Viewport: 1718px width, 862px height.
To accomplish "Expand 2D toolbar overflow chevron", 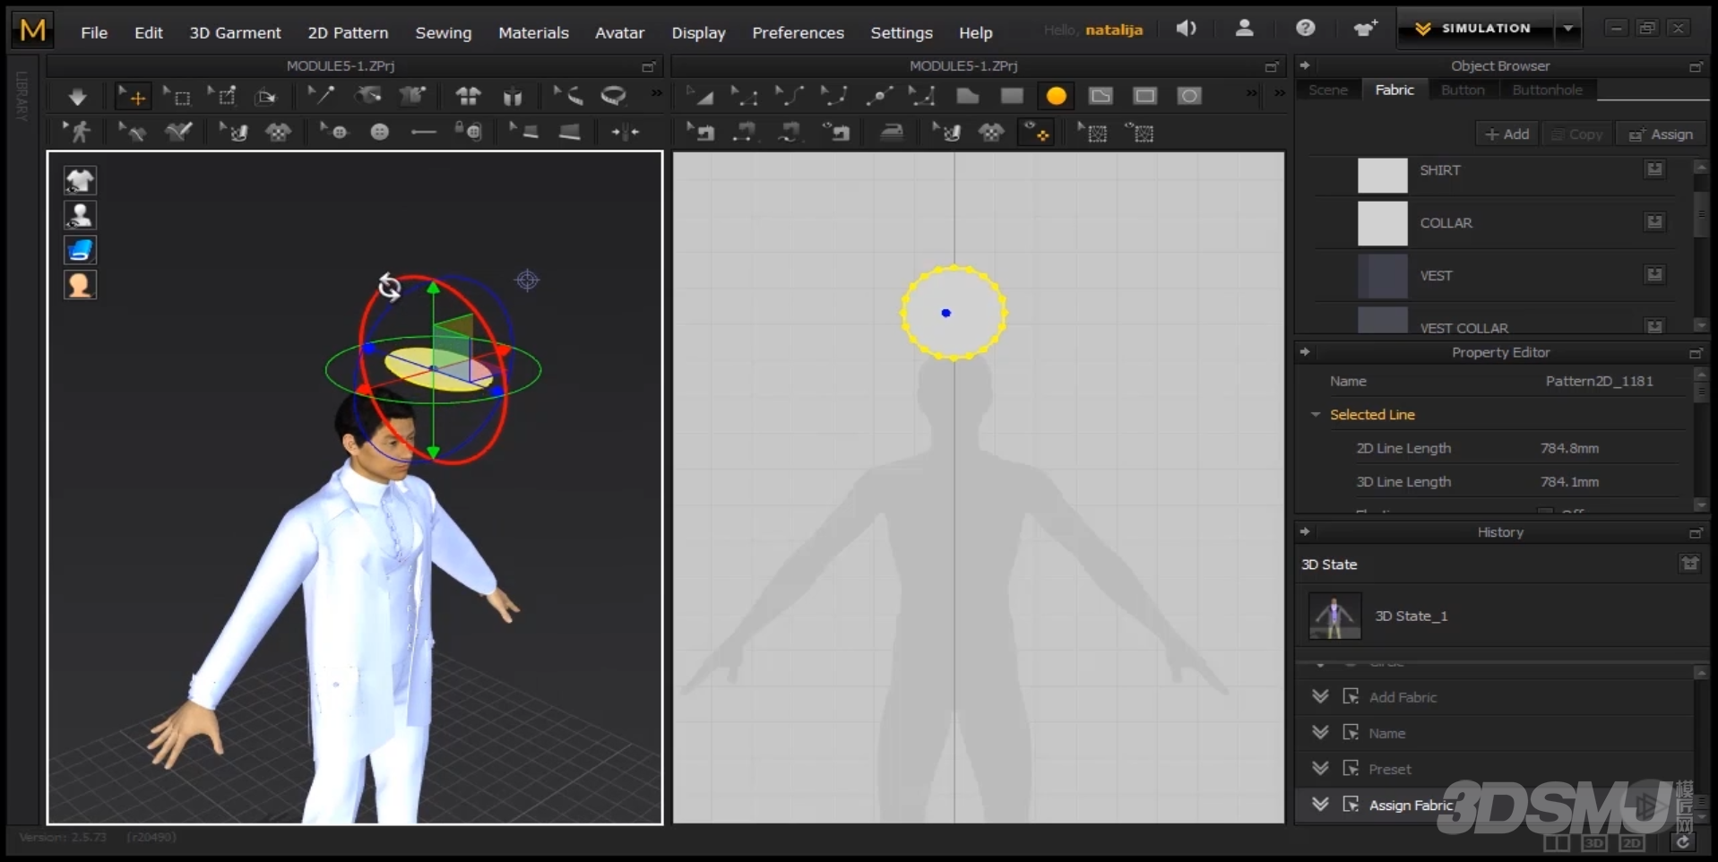I will pos(1252,93).
